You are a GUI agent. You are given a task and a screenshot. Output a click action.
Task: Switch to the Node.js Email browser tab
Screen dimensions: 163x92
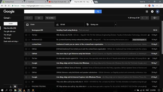click(x=12, y=2)
